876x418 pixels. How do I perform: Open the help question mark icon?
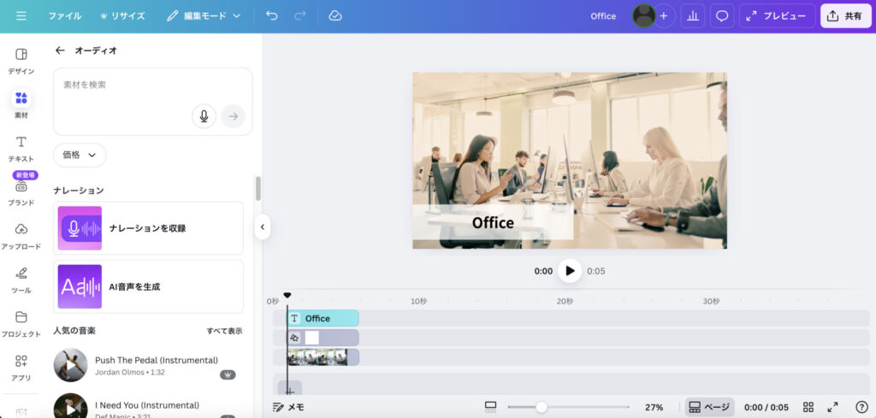point(861,407)
